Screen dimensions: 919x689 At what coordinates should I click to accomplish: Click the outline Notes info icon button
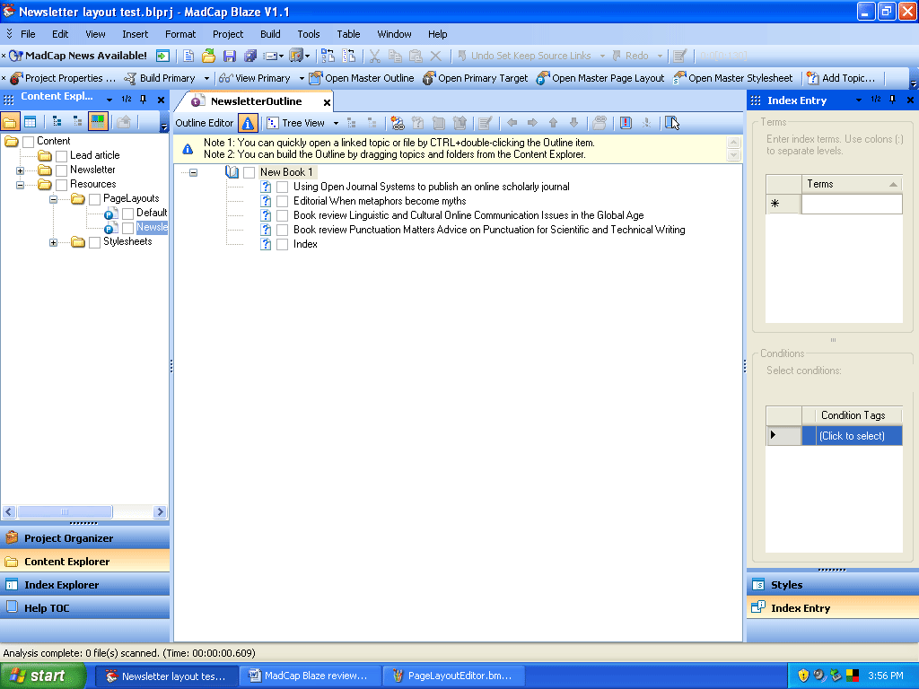248,123
